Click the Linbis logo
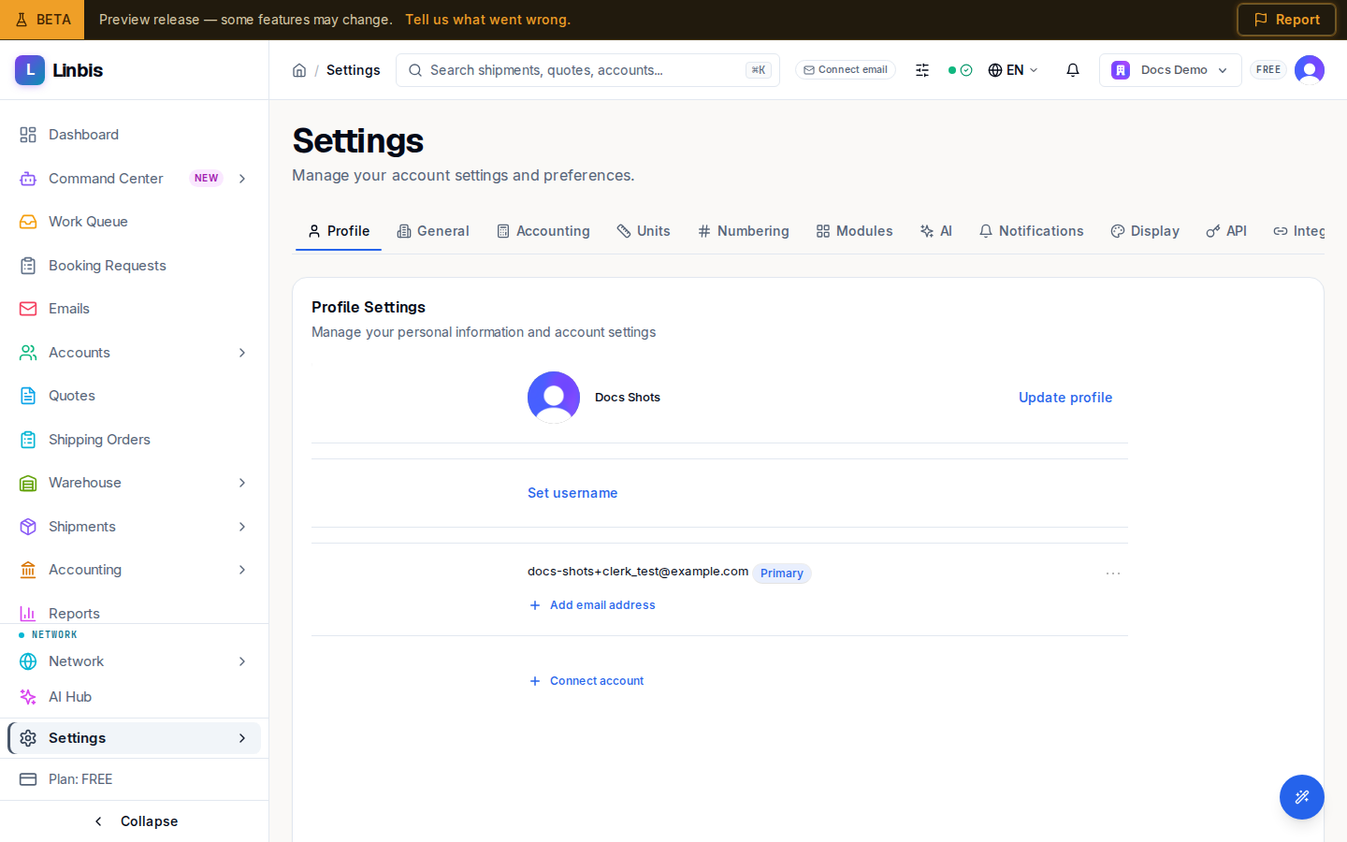The height and width of the screenshot is (842, 1347). click(x=59, y=70)
